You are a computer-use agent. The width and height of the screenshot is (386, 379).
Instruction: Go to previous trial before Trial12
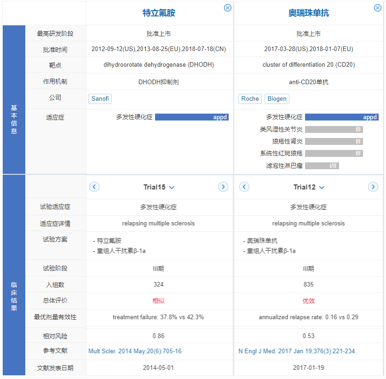click(x=244, y=187)
